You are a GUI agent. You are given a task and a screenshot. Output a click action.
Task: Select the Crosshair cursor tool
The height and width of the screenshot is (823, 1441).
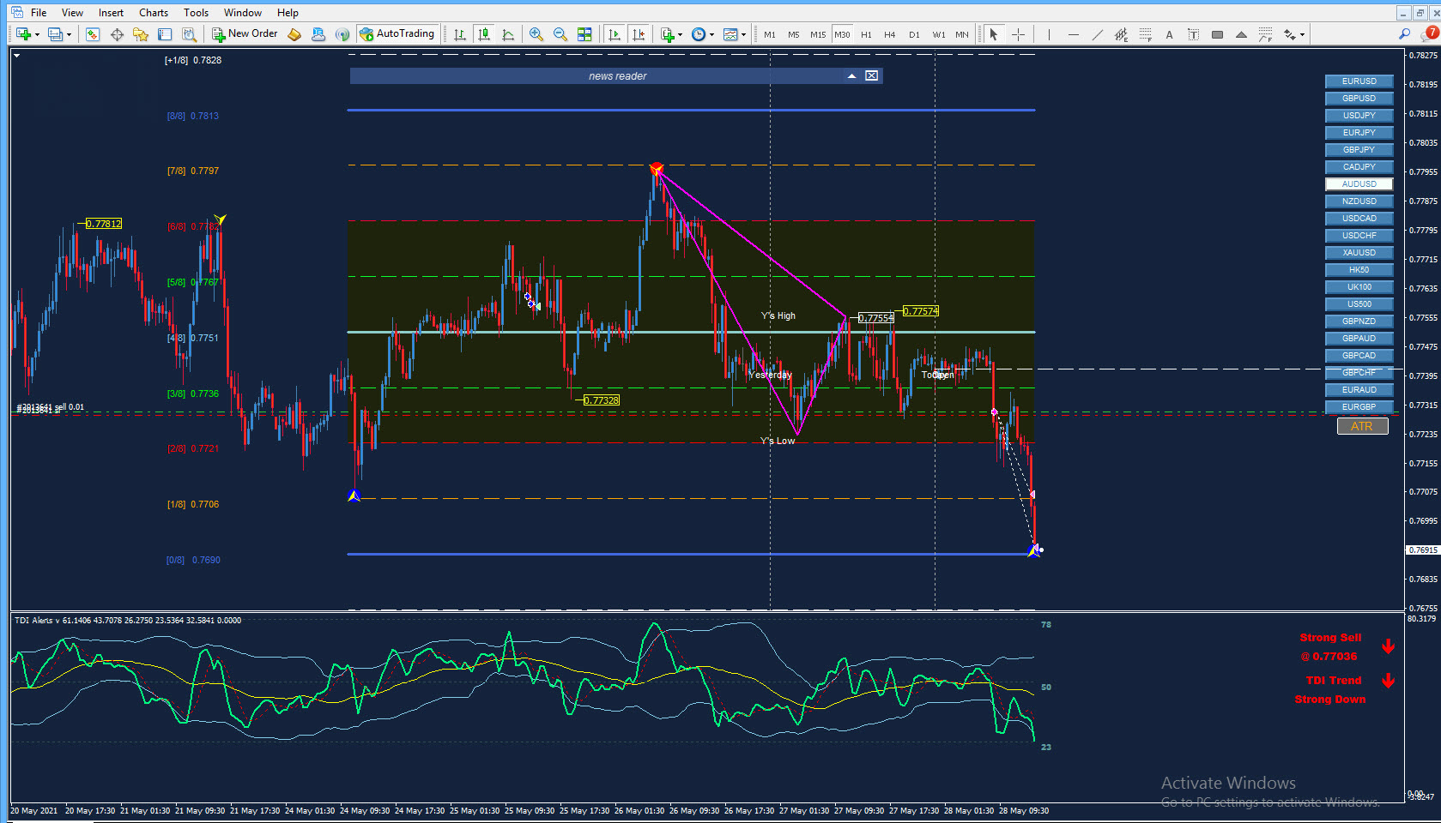(x=1019, y=34)
